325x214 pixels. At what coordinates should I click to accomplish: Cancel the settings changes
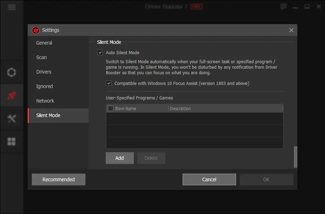[x=209, y=179]
